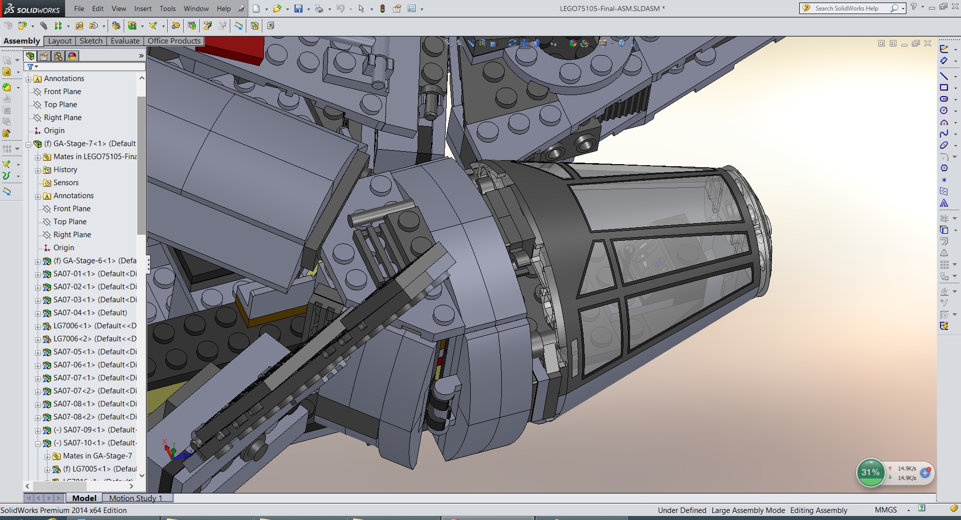Click the blue plus button on speed widget

click(x=925, y=473)
